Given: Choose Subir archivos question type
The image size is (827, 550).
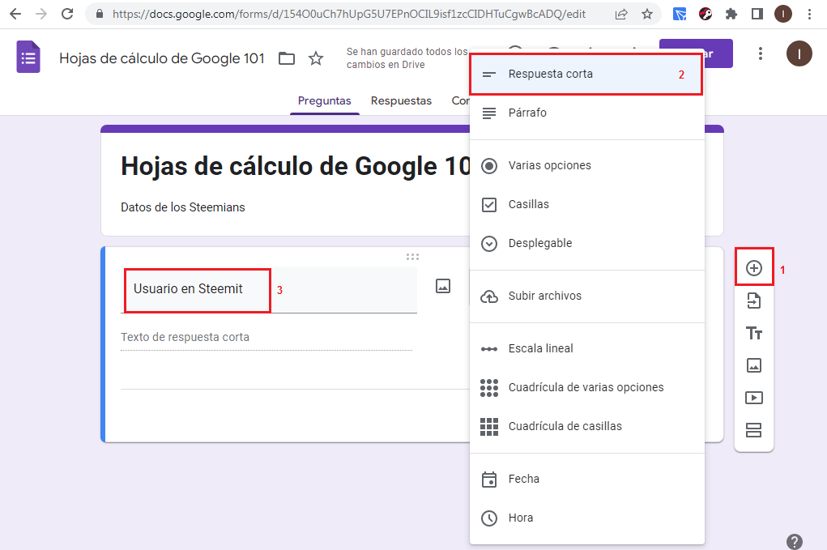Looking at the screenshot, I should [x=587, y=296].
